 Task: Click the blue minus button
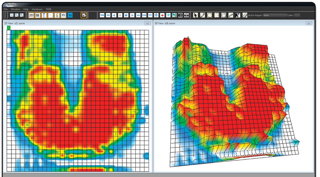(150, 15)
